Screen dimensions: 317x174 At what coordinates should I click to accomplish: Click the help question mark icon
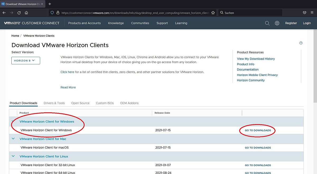[x=301, y=43]
